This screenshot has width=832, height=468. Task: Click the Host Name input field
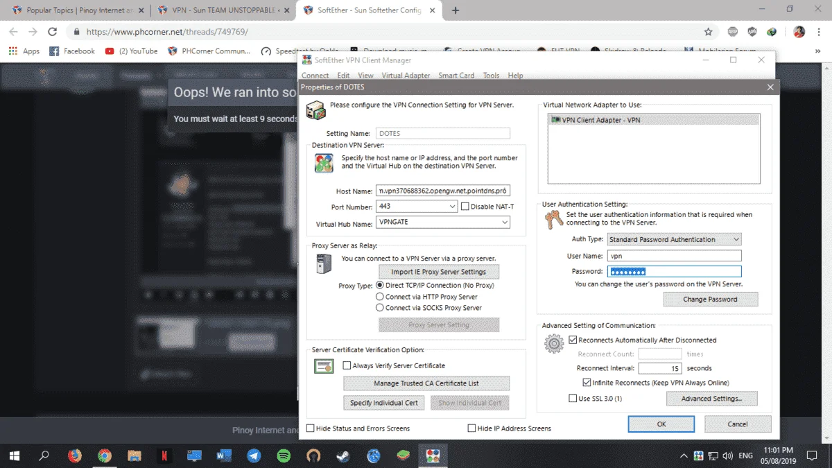click(443, 190)
